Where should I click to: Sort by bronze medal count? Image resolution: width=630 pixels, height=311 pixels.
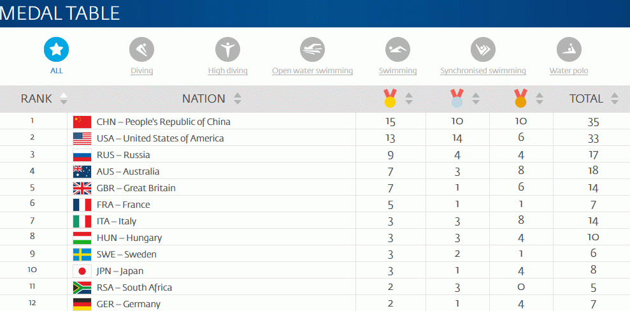(x=540, y=99)
